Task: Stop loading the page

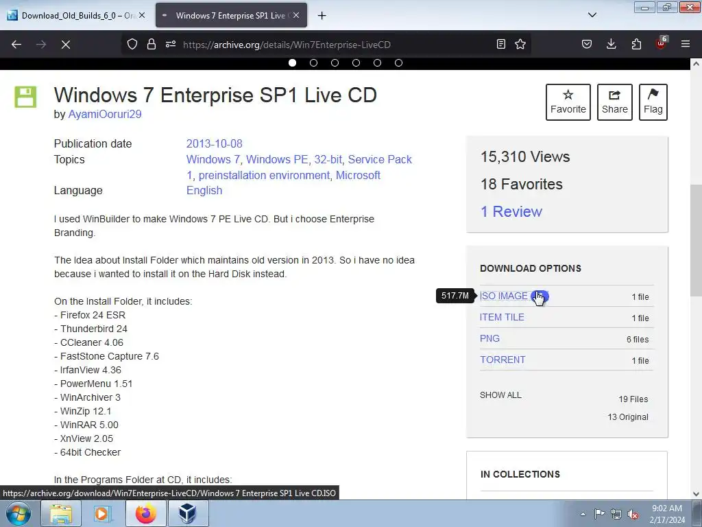Action: click(65, 45)
